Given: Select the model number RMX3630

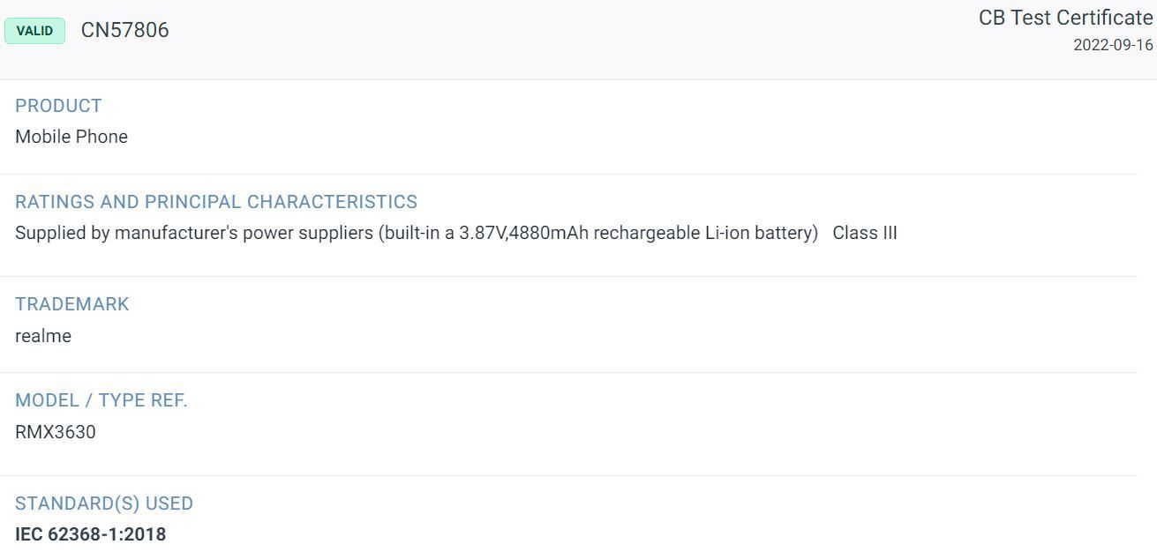Looking at the screenshot, I should pyautogui.click(x=56, y=432).
